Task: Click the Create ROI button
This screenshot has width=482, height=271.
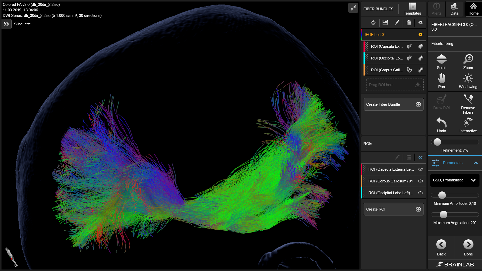Action: 393,209
